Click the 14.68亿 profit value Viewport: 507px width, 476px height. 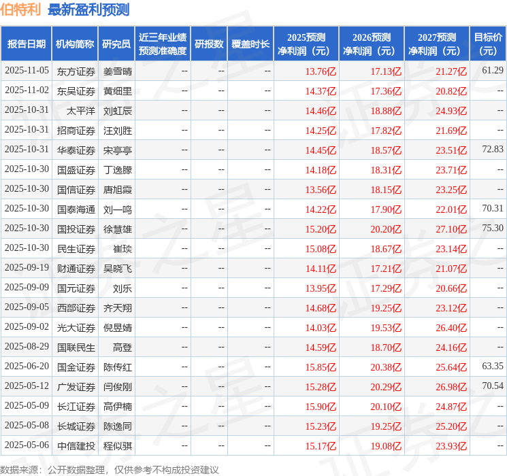tap(321, 308)
